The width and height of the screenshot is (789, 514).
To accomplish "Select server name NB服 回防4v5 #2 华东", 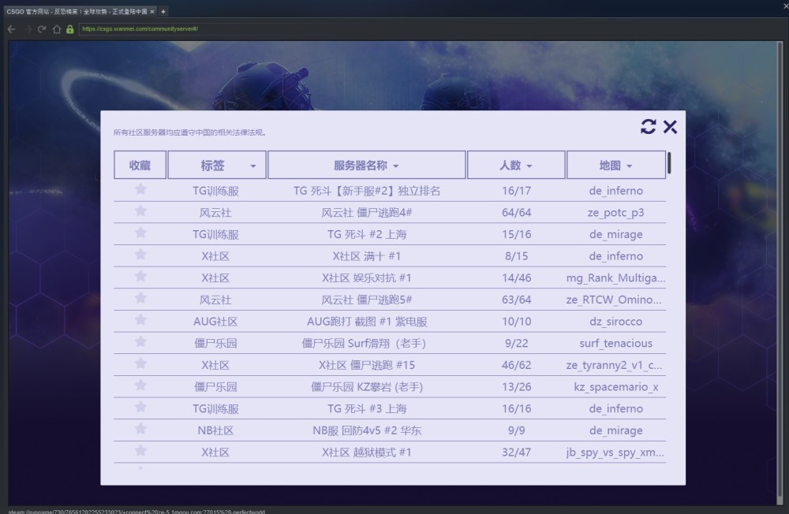I will (367, 430).
